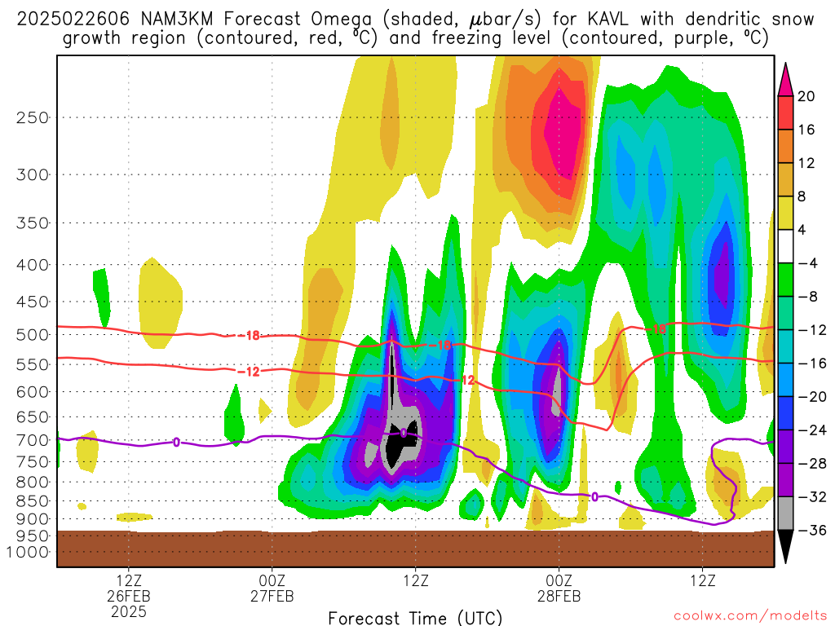The image size is (835, 626).
Task: Click the 900 pressure level label
Action: (x=33, y=519)
